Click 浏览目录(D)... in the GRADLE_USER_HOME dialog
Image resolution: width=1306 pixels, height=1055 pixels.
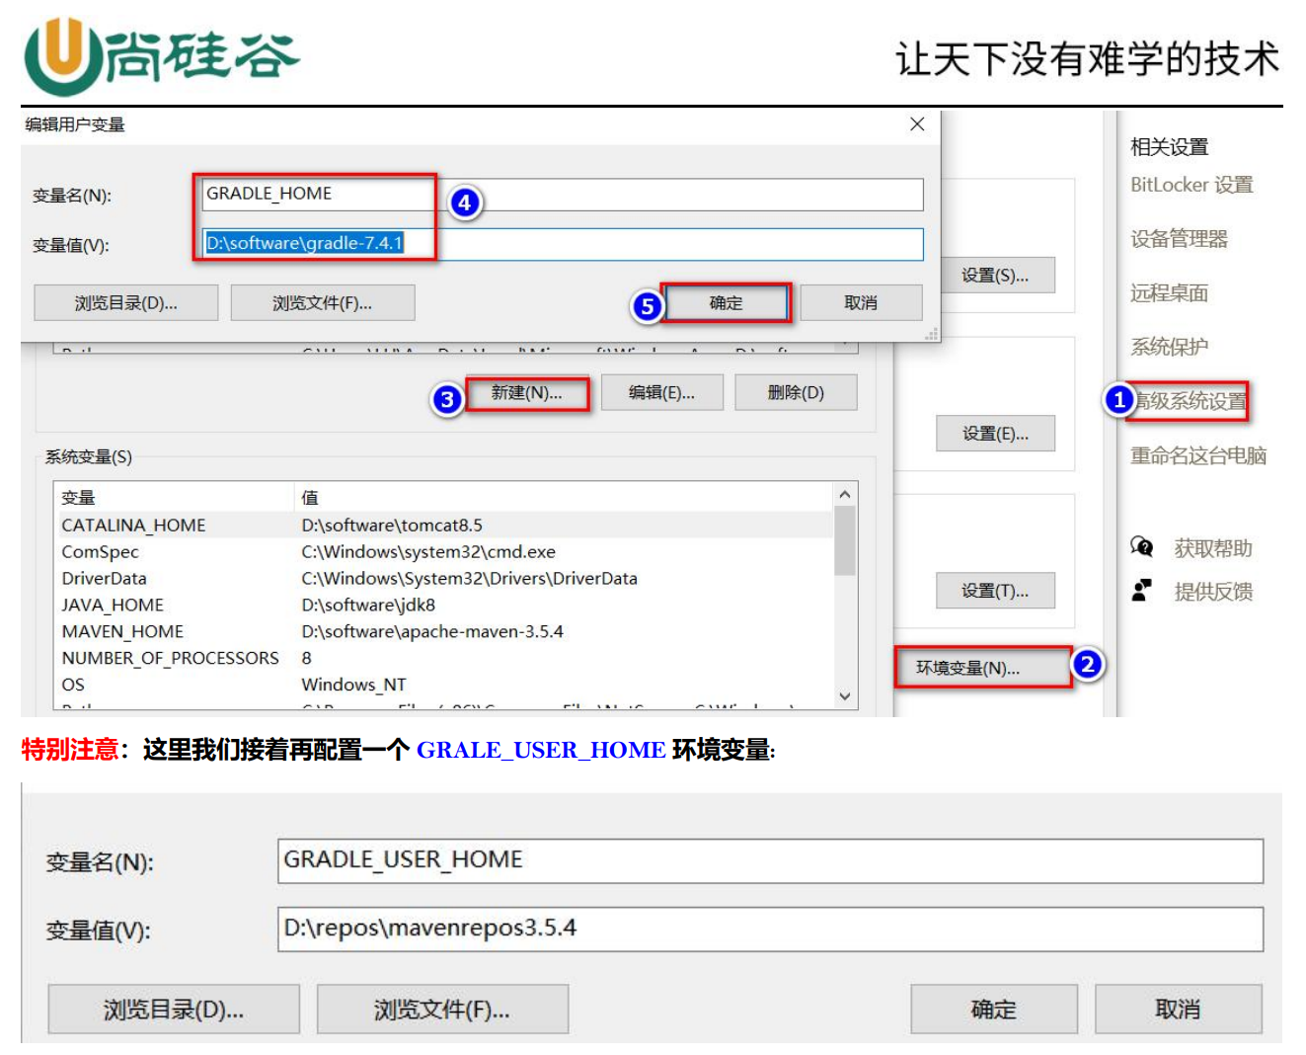[x=174, y=1009]
